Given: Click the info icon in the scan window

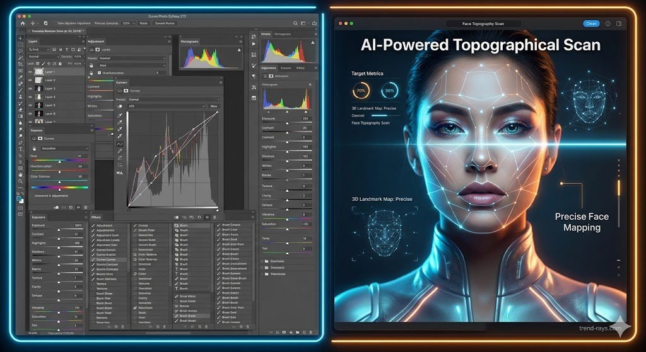Looking at the screenshot, I should click(x=608, y=23).
